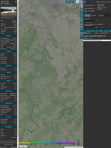Viewport: 111px width, 148px height.
Task: Click the FMS SEL section header
Action: 9,66
